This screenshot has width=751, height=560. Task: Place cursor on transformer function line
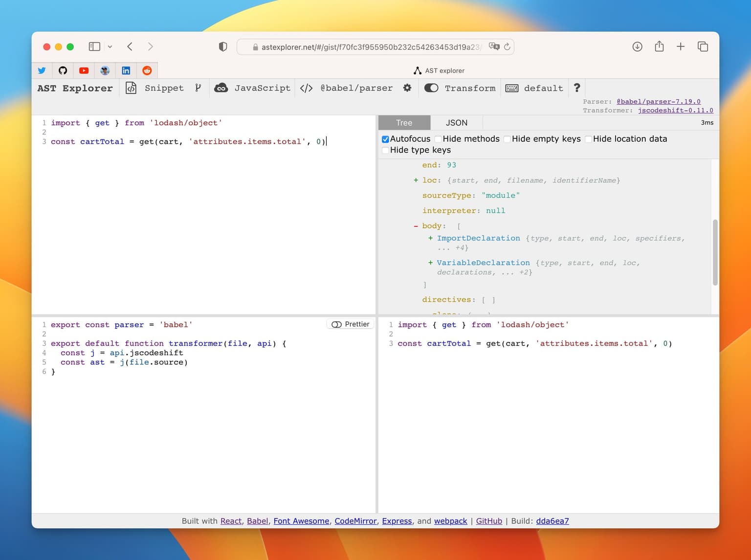tap(169, 343)
